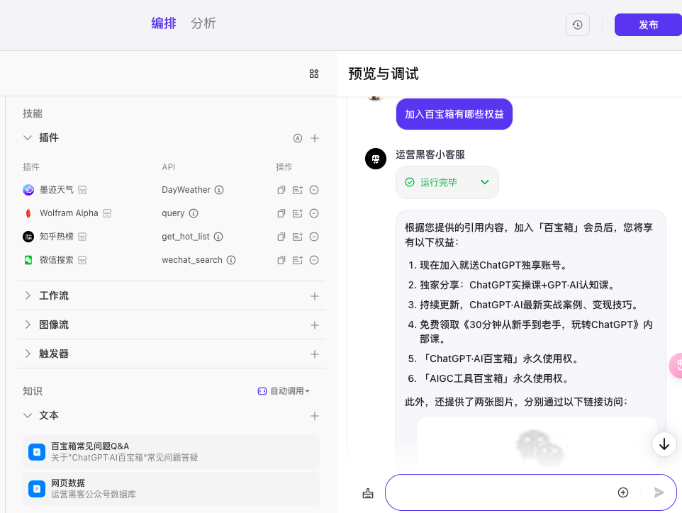Image resolution: width=682 pixels, height=513 pixels.
Task: Show info for get_hot_list API
Action: [218, 237]
